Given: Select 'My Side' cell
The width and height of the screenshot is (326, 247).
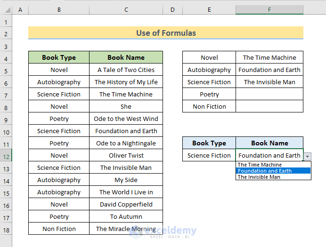Looking at the screenshot, I should click(126, 180).
